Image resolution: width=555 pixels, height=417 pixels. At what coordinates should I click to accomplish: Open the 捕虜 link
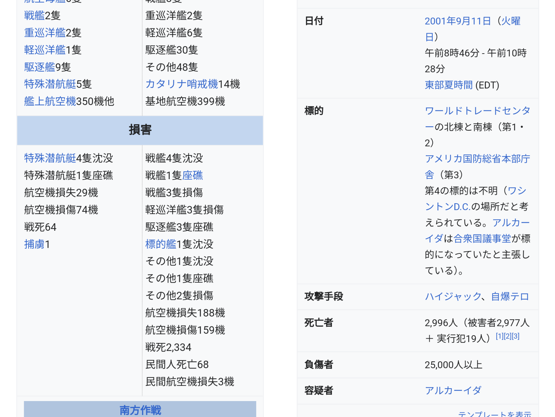click(34, 244)
